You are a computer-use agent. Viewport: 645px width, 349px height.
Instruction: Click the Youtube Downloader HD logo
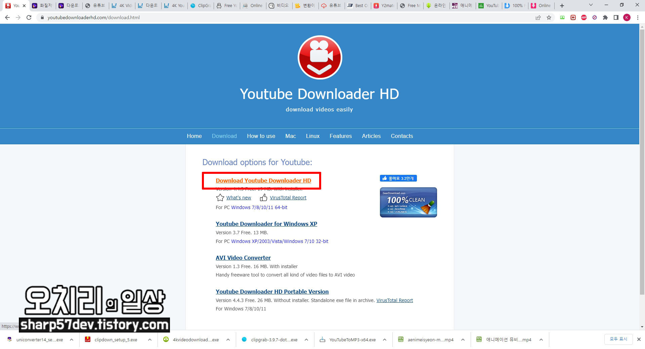click(x=320, y=57)
